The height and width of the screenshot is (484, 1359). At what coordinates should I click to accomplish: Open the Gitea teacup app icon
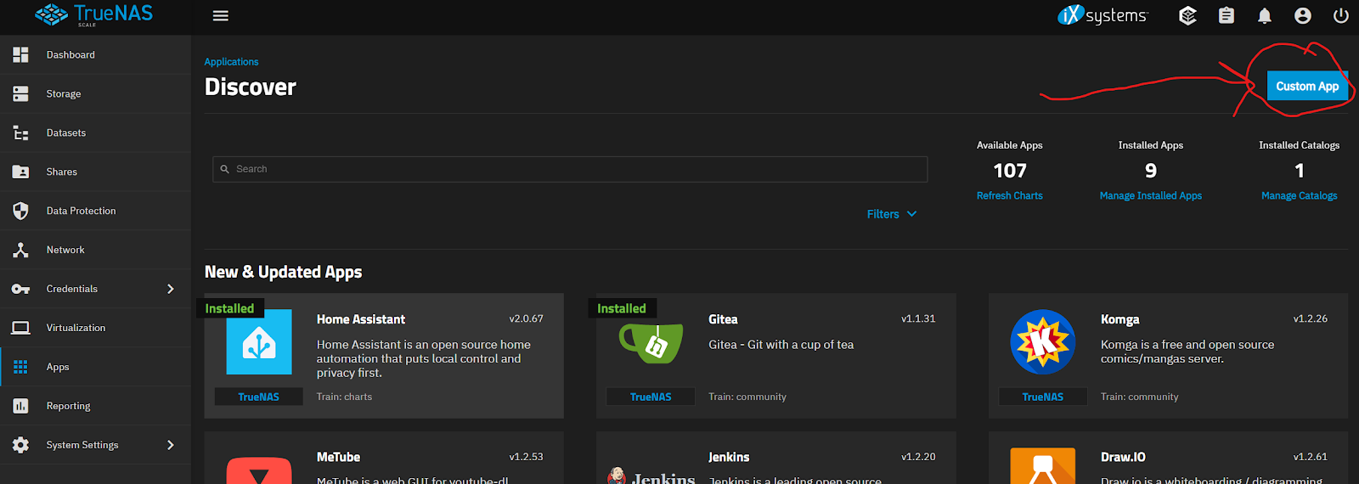click(x=651, y=342)
